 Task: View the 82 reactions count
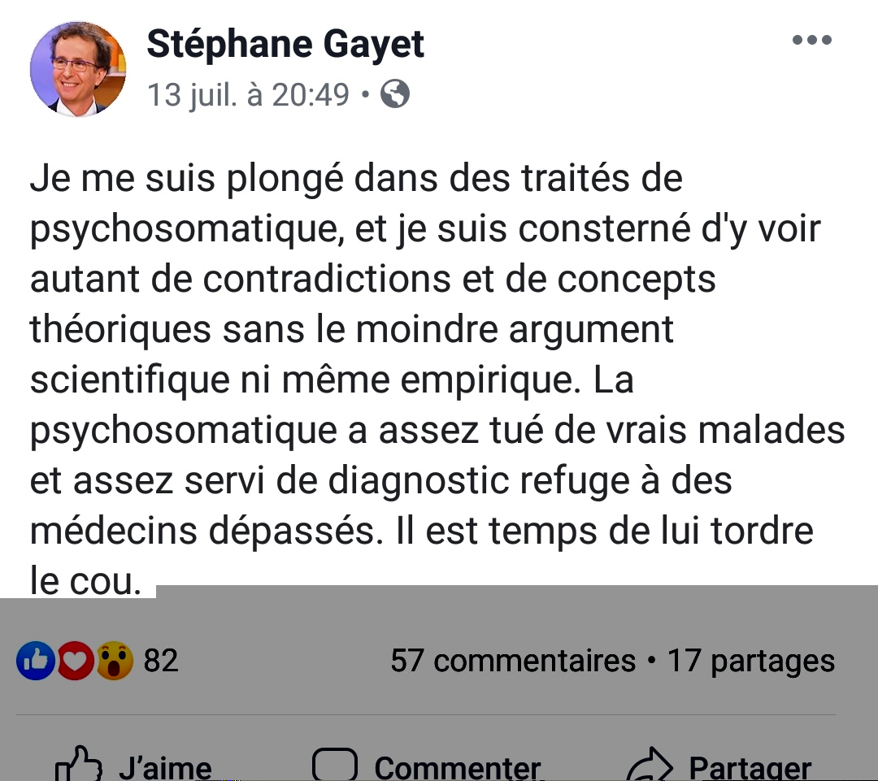point(161,661)
